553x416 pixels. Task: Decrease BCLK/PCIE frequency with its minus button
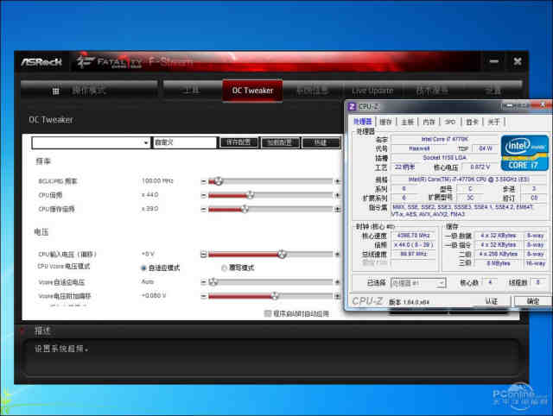coord(204,181)
